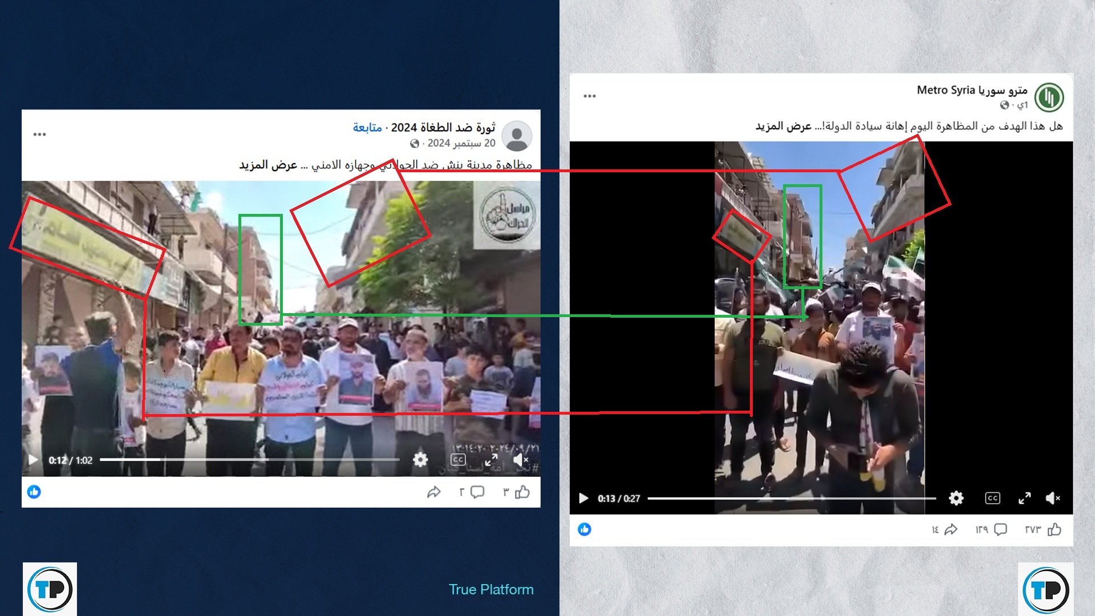Follow the page using the متابعة link
Screen dimensions: 1095x616
(367, 127)
